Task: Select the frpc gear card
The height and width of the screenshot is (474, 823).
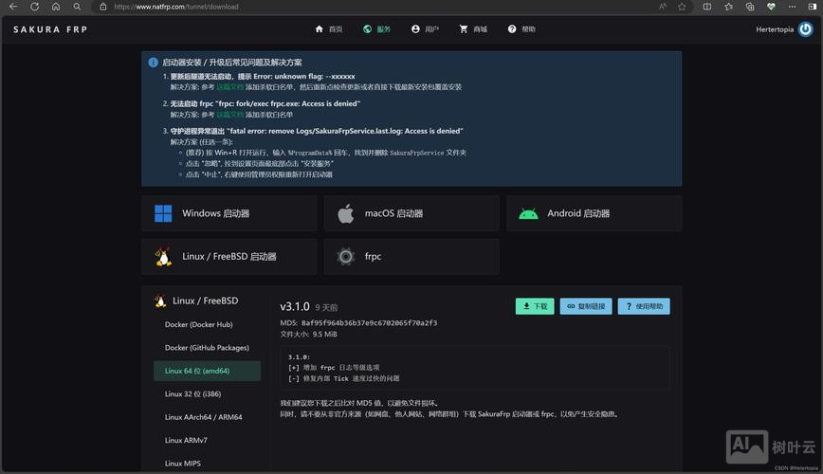Action: click(x=411, y=257)
